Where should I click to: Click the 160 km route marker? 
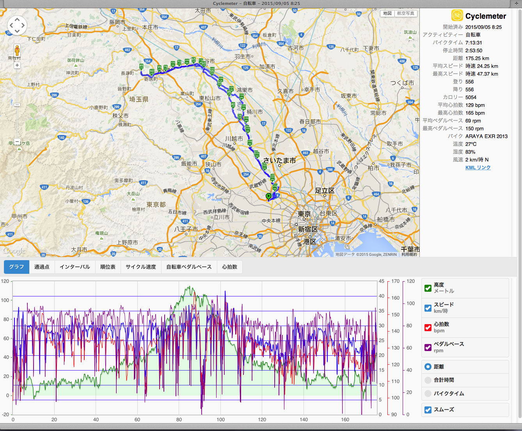pos(265,167)
